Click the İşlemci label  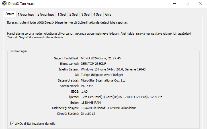coord(74,97)
